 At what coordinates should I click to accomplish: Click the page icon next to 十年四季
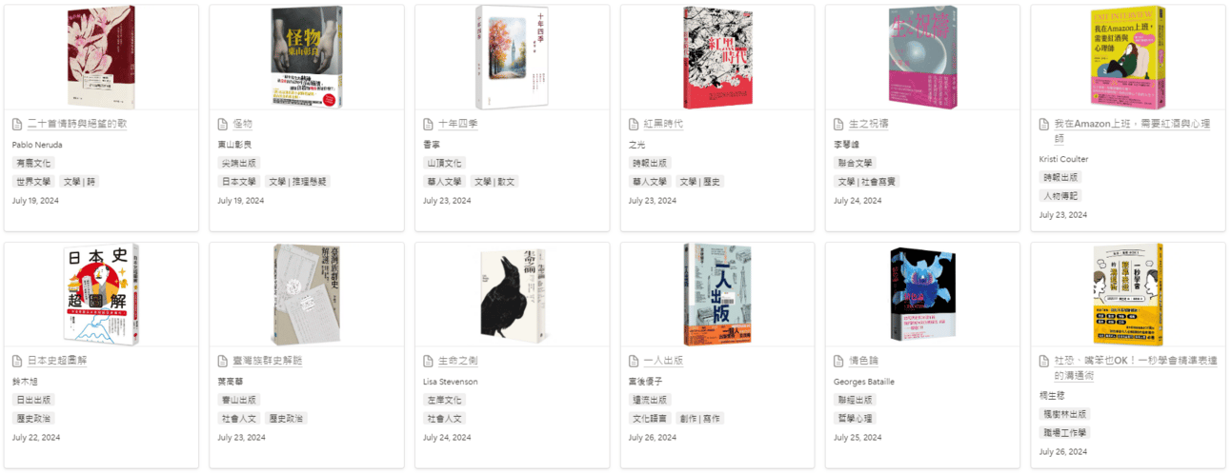(428, 125)
